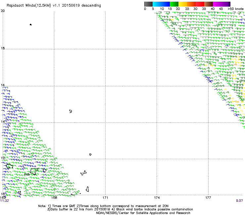Select the red 30–35 knots legend swatch

click(200, 4)
